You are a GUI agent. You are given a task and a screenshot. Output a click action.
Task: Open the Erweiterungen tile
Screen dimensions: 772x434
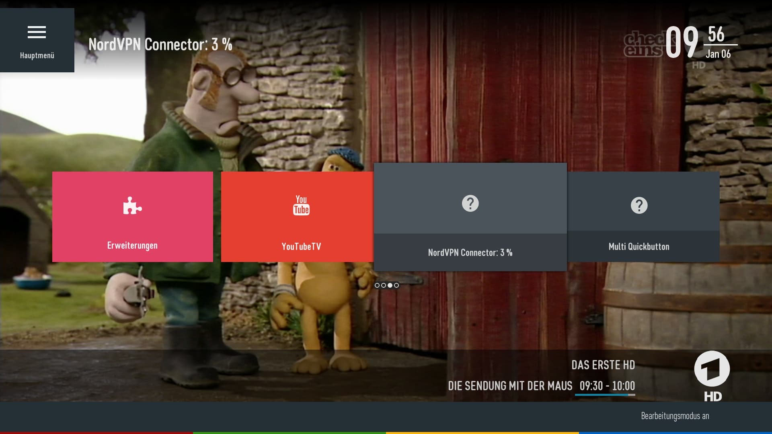(133, 217)
